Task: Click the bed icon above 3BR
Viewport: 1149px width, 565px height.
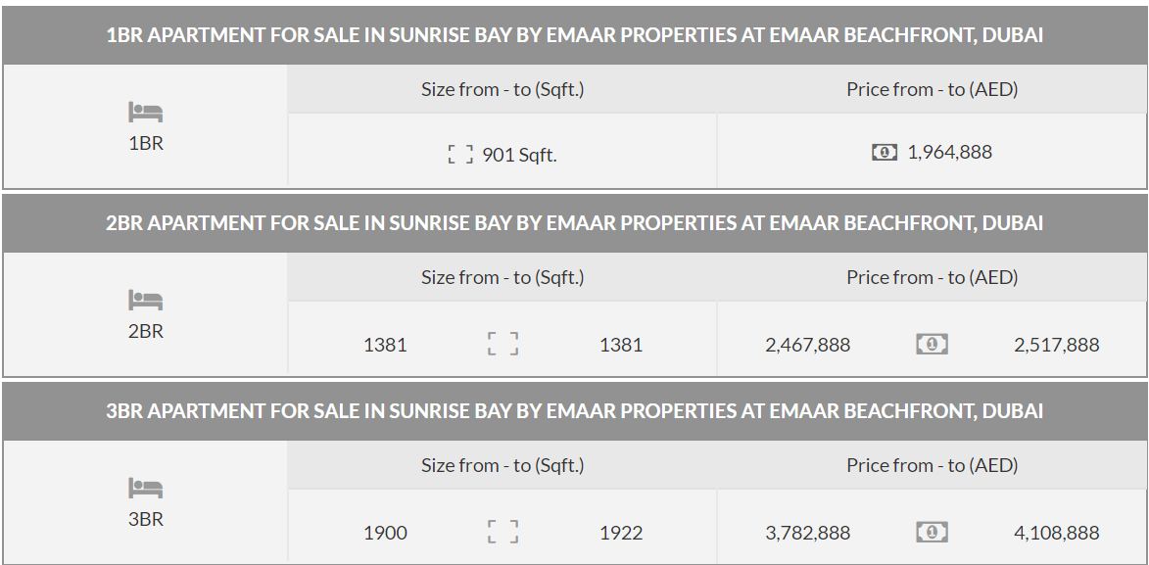Action: [145, 488]
